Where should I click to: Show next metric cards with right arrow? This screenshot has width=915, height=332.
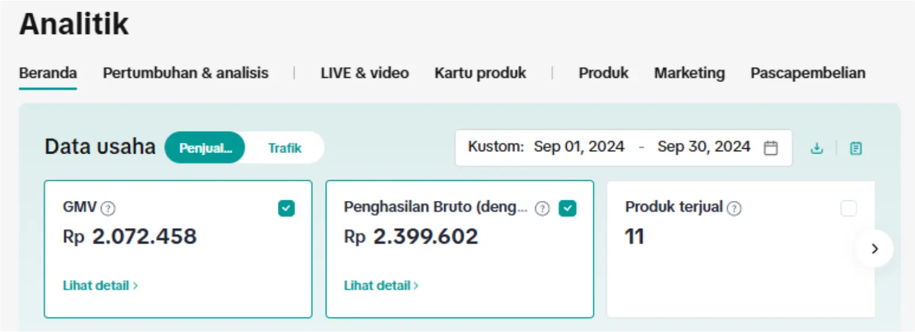click(875, 249)
